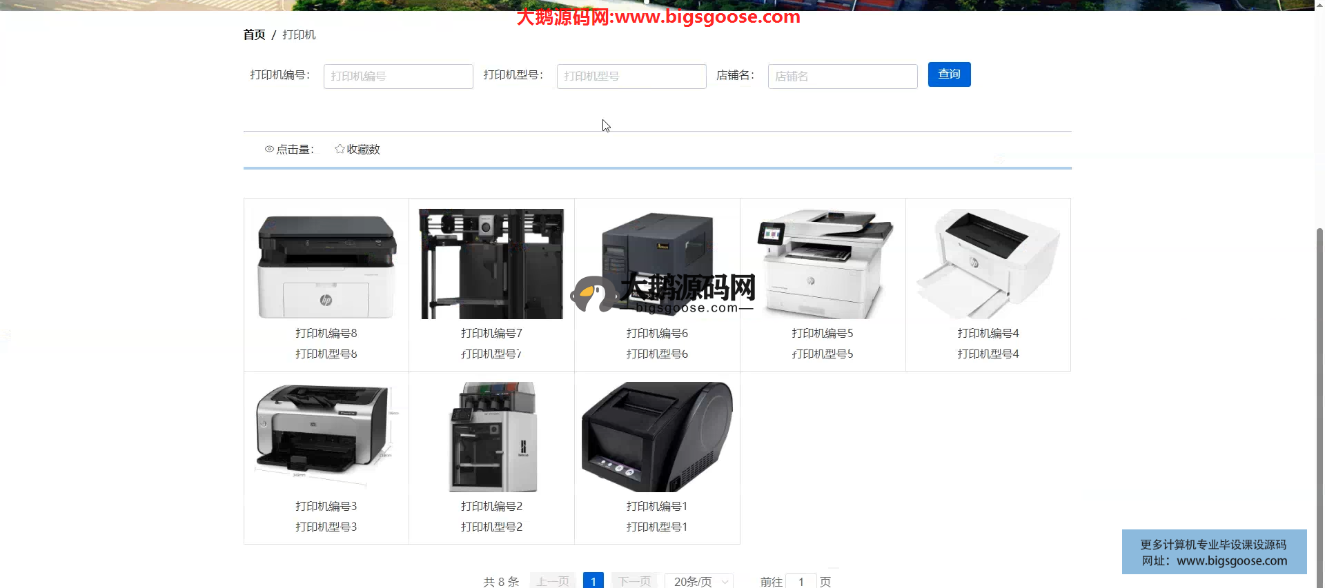Click the 前往 page number box
Image resolution: width=1325 pixels, height=588 pixels.
(x=801, y=581)
